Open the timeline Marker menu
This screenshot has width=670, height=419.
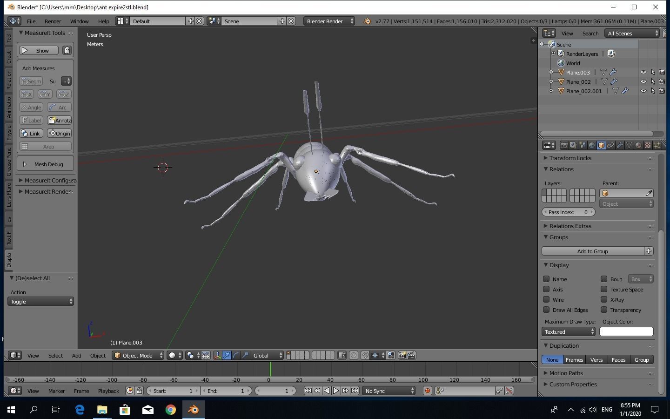click(56, 391)
